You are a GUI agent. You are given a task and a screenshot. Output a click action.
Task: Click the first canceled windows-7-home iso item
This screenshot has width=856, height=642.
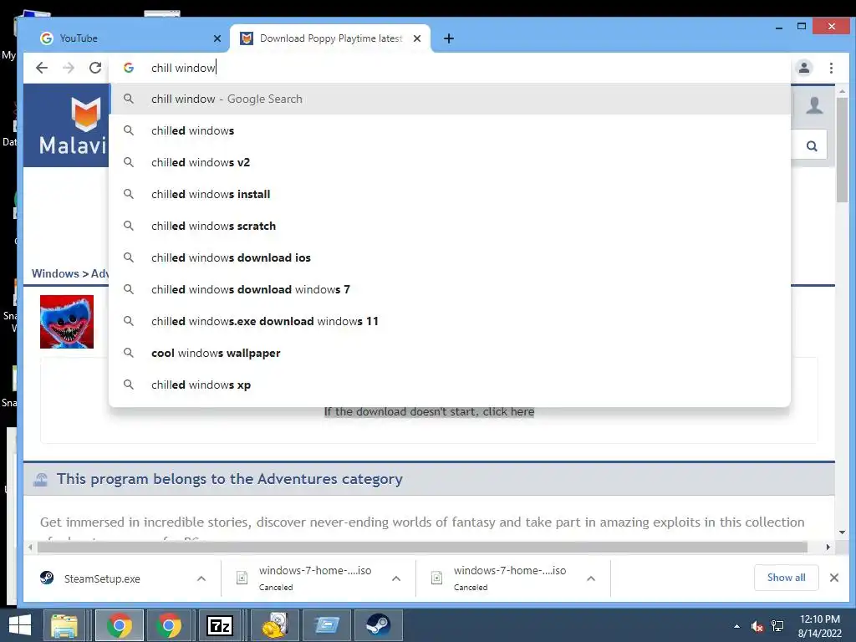[306, 578]
